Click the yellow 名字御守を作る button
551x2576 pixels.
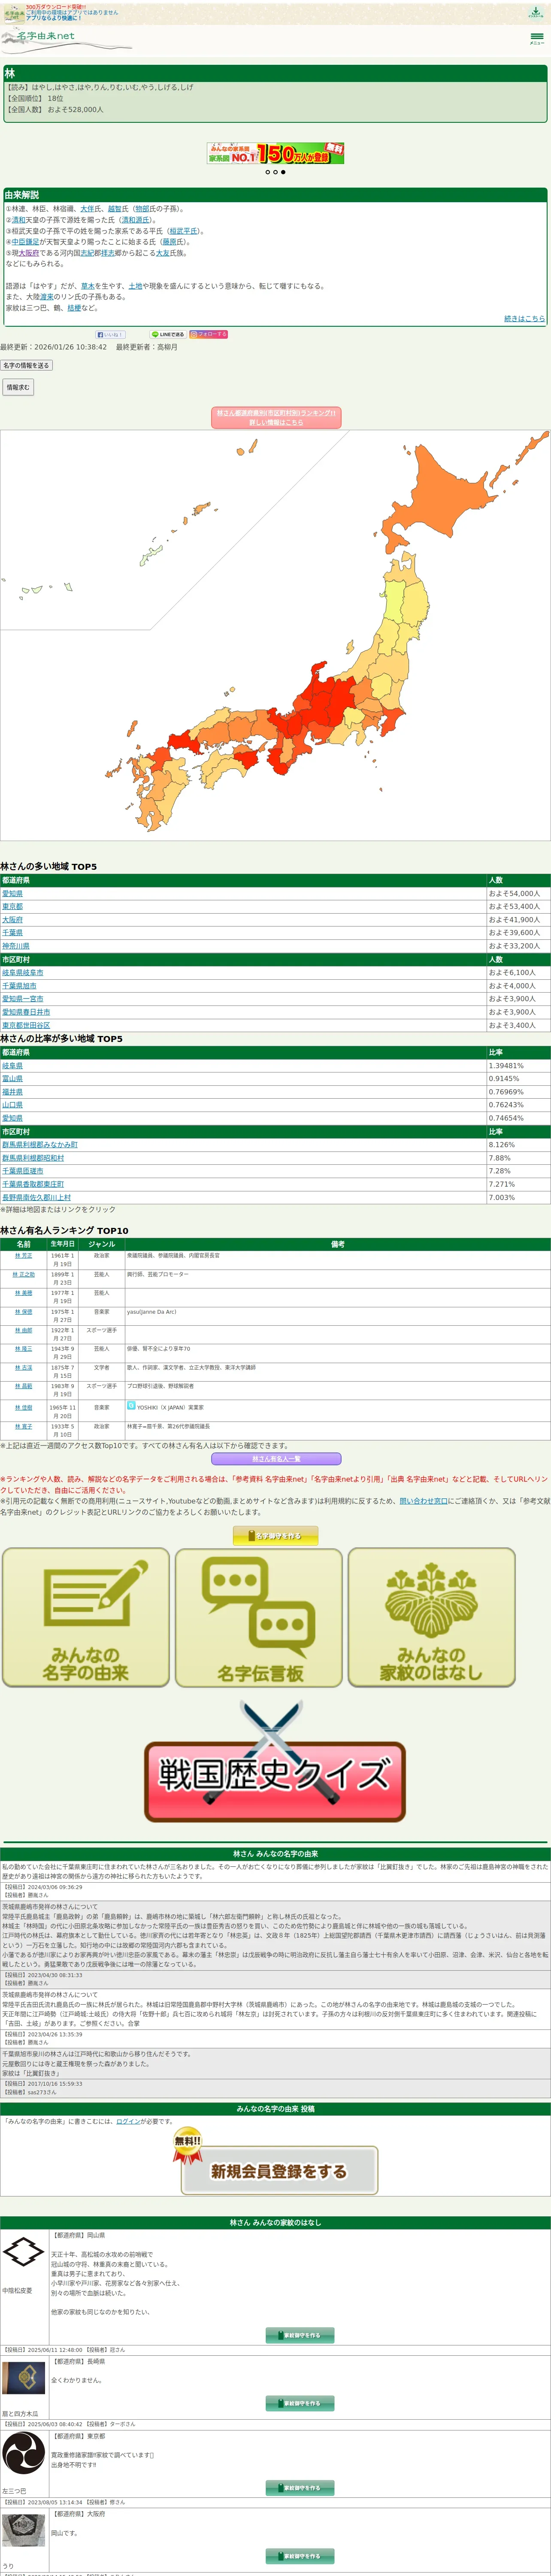[x=276, y=1536]
